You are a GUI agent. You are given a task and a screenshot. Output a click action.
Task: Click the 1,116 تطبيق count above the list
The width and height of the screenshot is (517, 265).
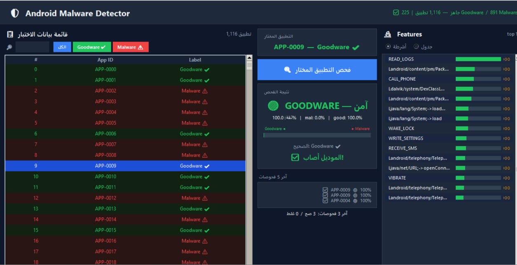pos(239,34)
